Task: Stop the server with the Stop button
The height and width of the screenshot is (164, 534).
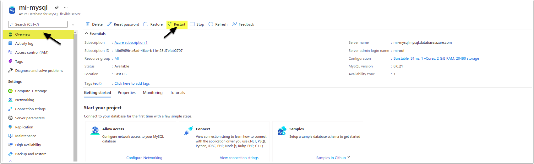Action: pyautogui.click(x=197, y=24)
